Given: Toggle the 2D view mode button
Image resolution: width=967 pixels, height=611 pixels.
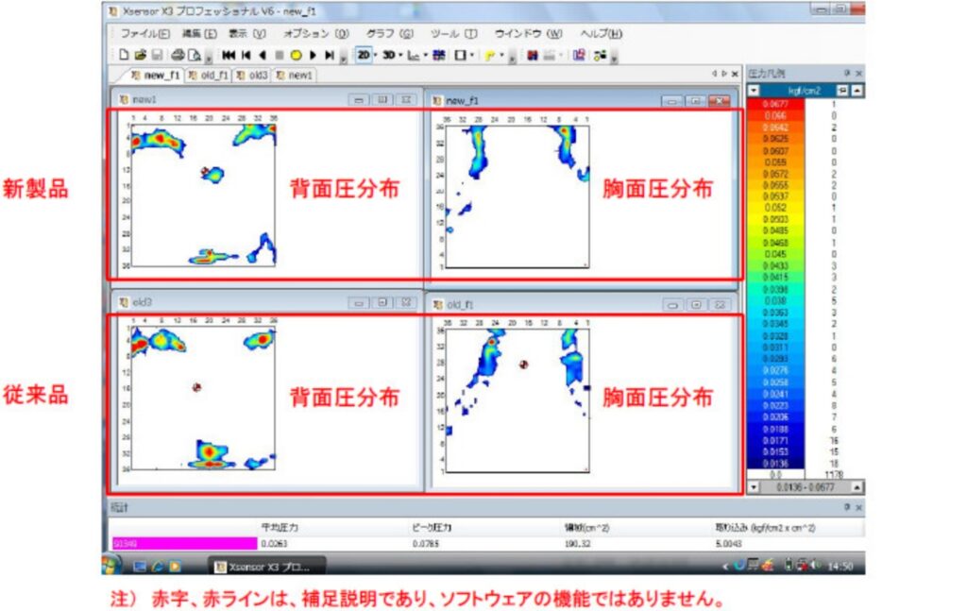Looking at the screenshot, I should click(363, 56).
